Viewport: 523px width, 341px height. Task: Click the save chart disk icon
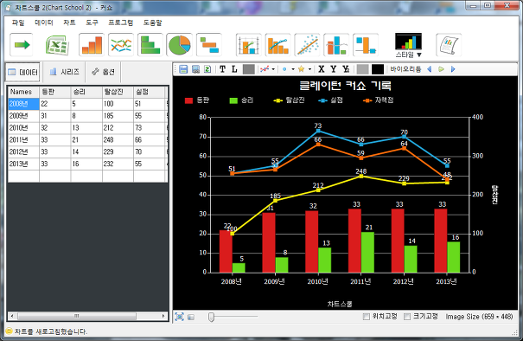(183, 69)
